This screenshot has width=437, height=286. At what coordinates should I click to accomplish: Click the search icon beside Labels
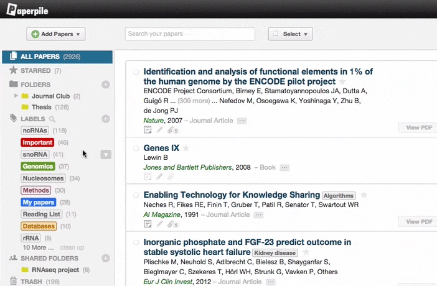pyautogui.click(x=52, y=118)
